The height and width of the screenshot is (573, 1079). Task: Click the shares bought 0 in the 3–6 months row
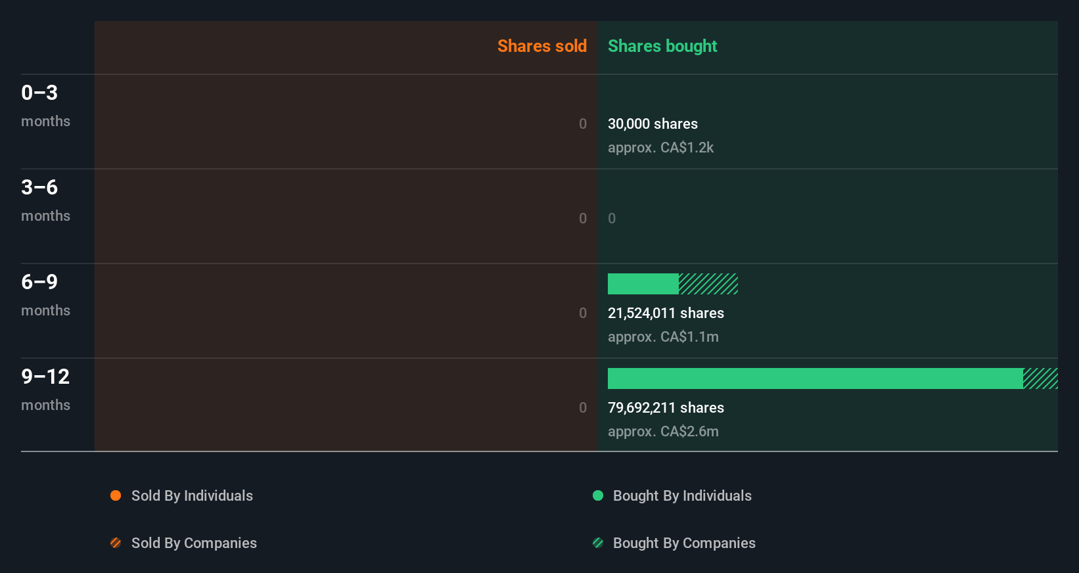point(612,218)
